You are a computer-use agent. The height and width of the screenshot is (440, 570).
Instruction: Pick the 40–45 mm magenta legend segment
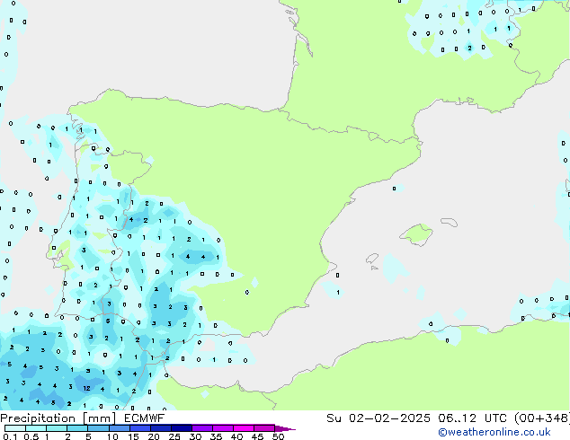coord(244,428)
